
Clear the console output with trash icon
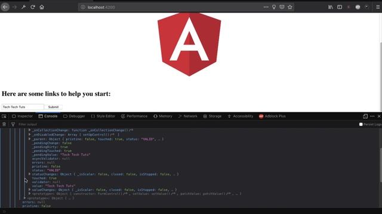(4, 124)
